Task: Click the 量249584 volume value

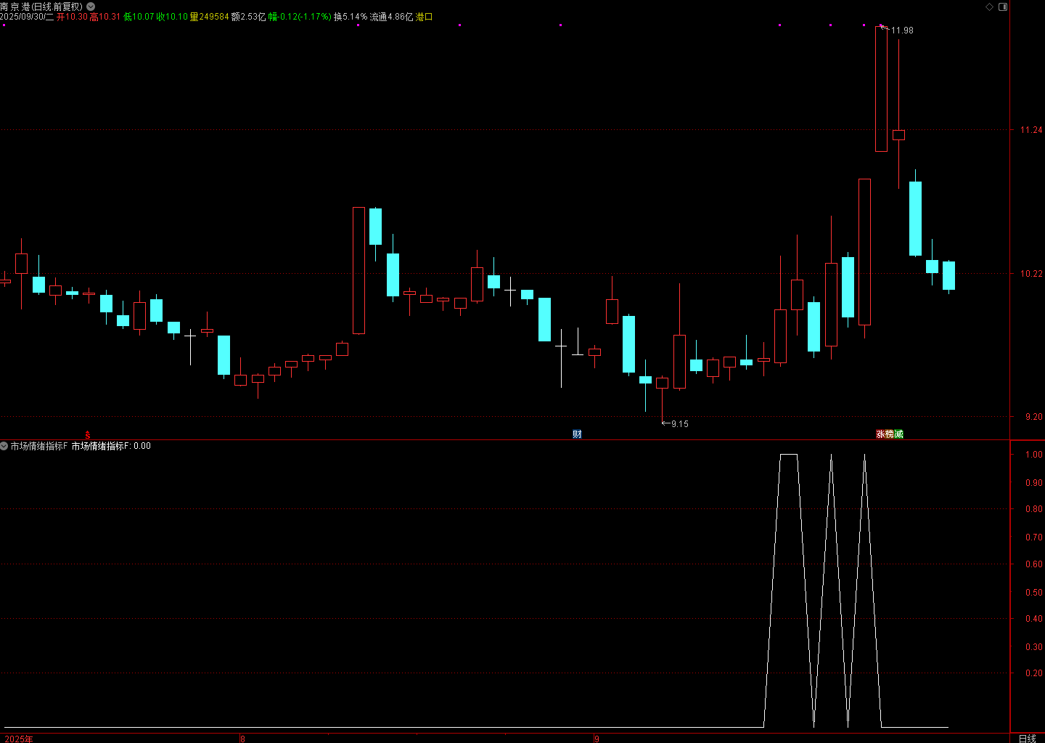Action: point(209,17)
